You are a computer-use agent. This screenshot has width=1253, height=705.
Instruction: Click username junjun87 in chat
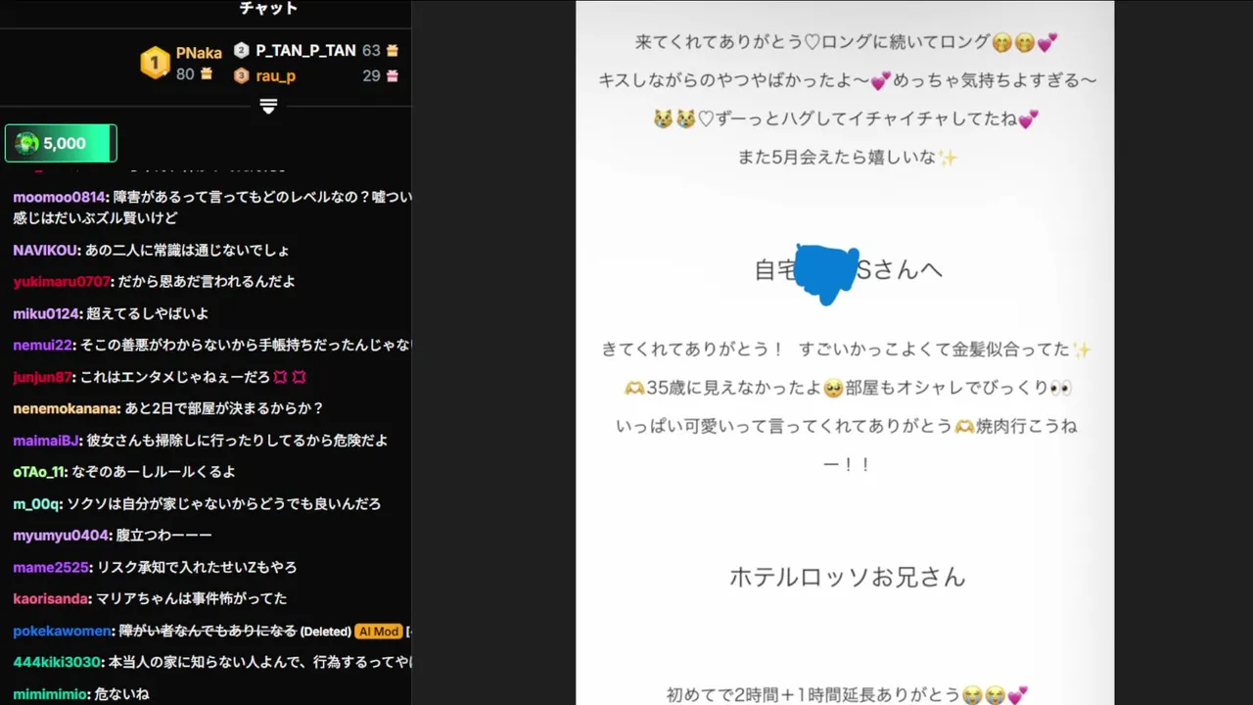43,377
